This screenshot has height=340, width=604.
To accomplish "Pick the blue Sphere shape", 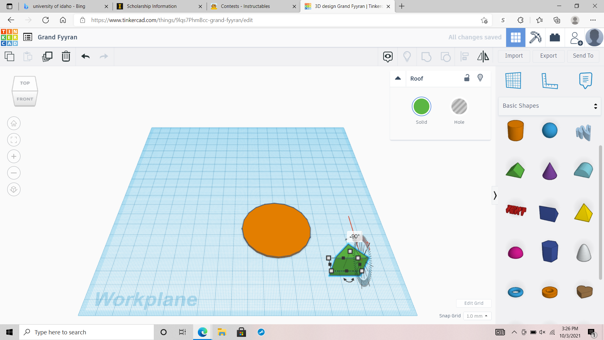I will pyautogui.click(x=550, y=130).
